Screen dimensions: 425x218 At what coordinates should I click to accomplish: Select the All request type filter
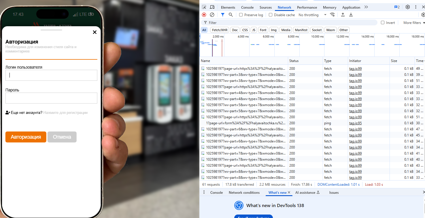click(x=204, y=30)
